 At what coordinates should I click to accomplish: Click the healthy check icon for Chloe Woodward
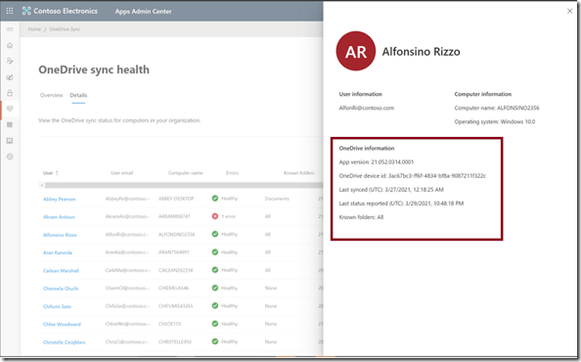pyautogui.click(x=215, y=324)
